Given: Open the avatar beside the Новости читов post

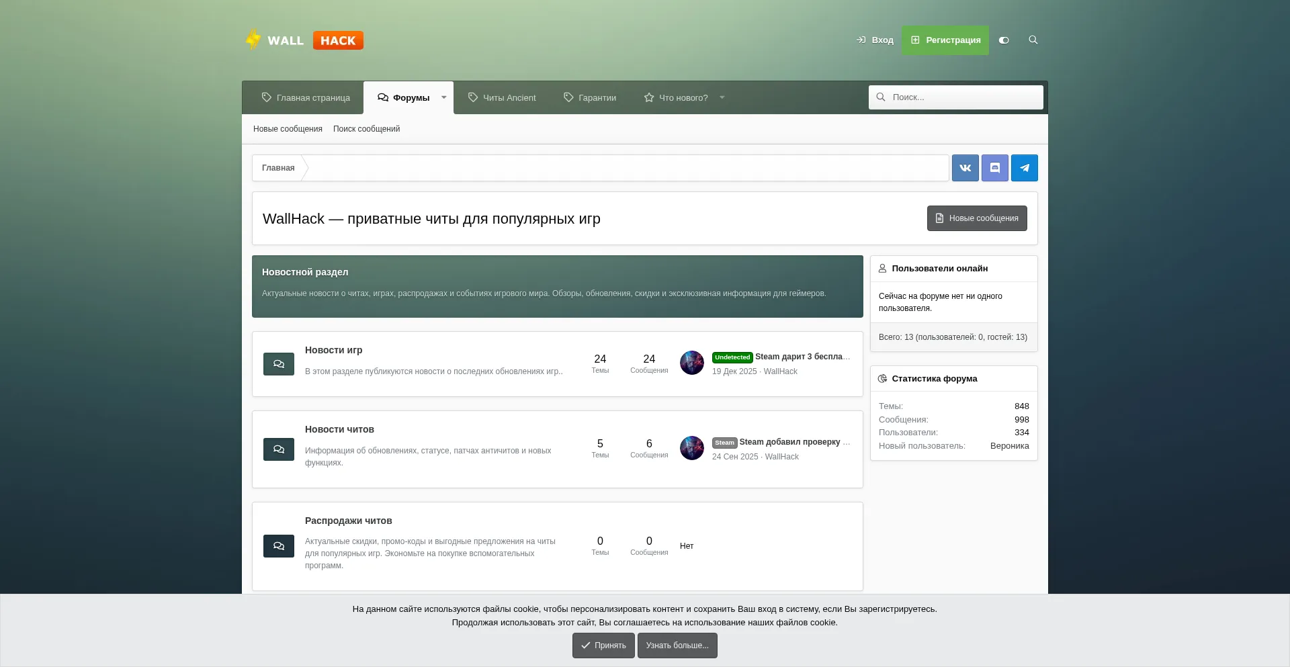Looking at the screenshot, I should pyautogui.click(x=692, y=448).
